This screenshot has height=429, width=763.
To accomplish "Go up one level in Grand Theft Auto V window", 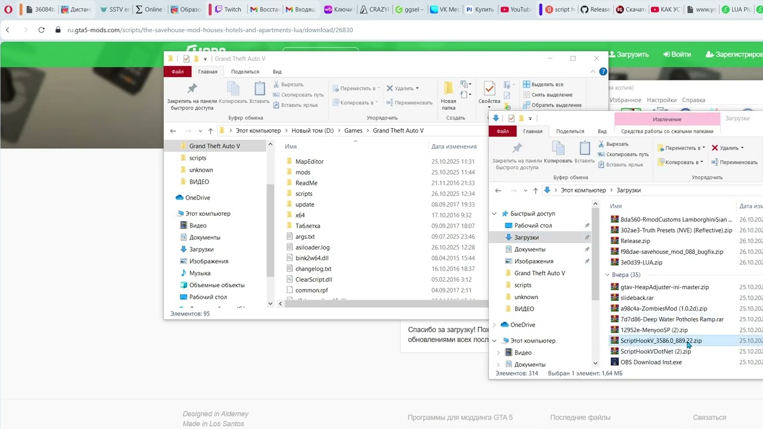I will click(210, 131).
